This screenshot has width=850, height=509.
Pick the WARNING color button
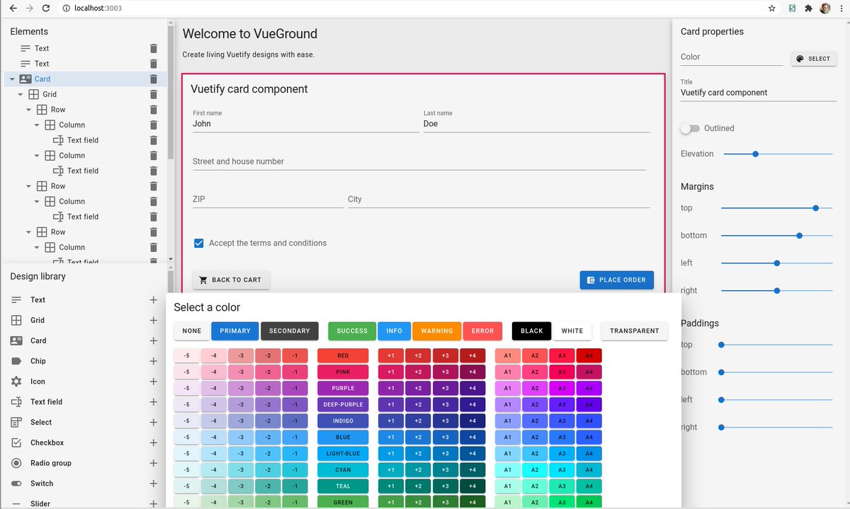click(436, 331)
